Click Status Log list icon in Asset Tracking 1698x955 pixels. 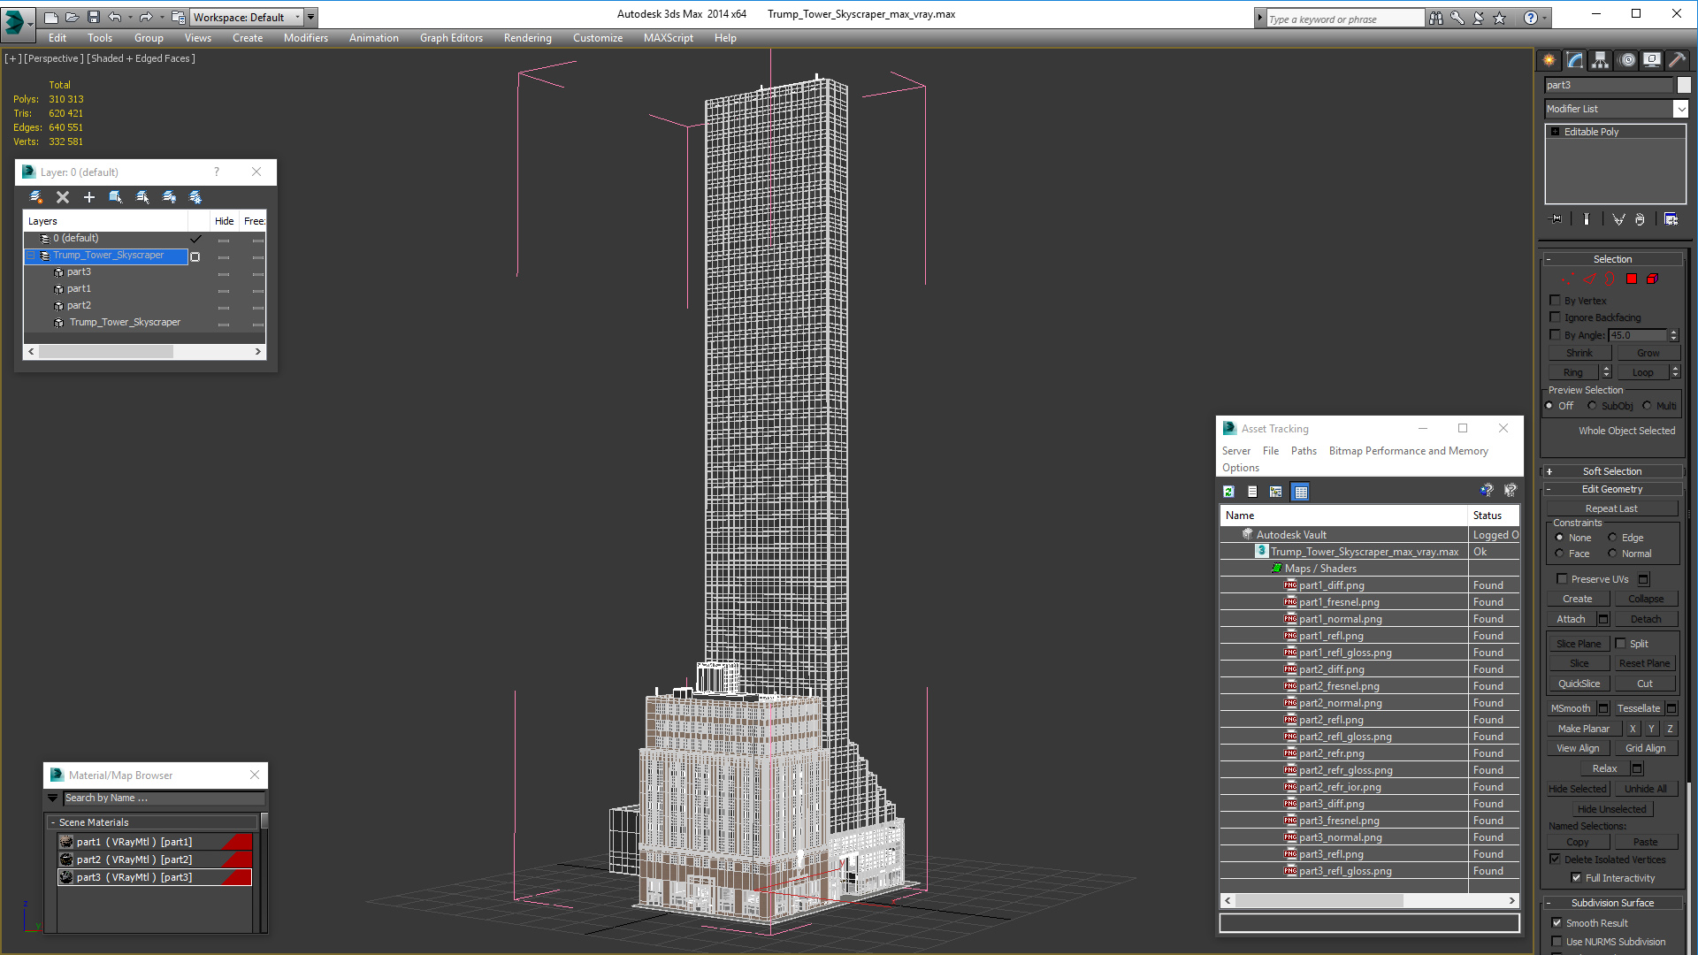coord(1252,492)
